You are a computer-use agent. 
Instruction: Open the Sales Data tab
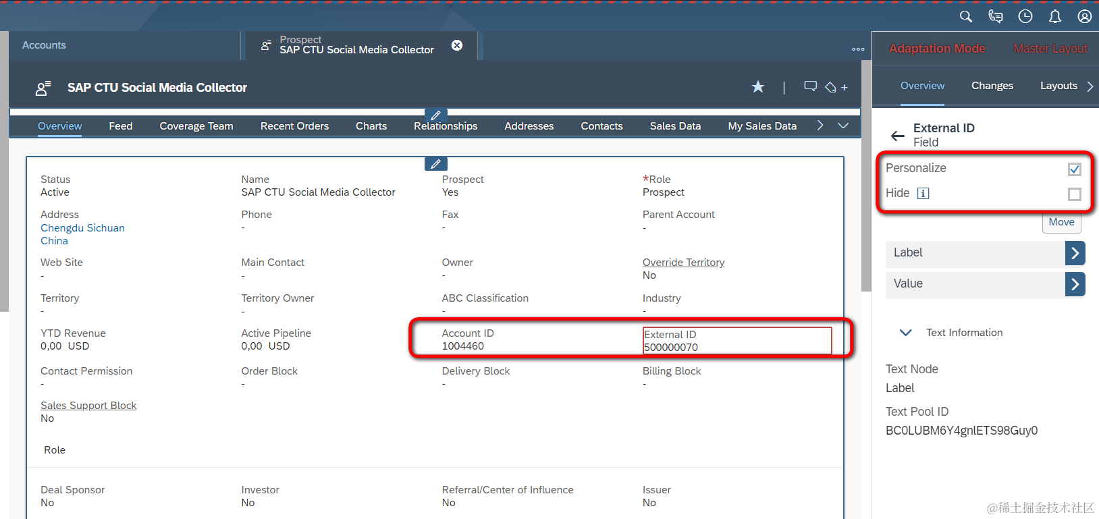675,126
